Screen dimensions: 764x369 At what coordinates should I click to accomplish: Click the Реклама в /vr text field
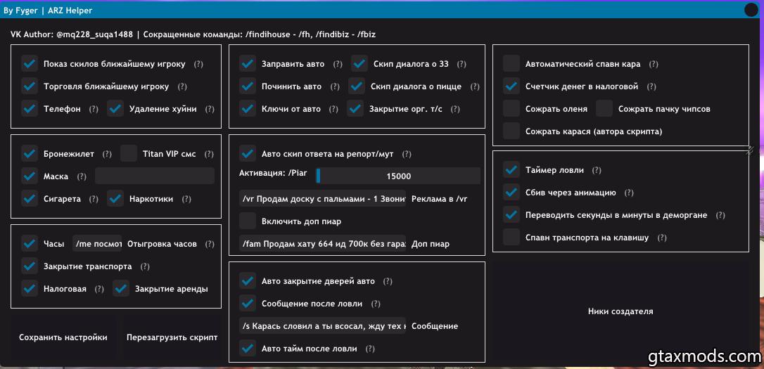coord(323,199)
